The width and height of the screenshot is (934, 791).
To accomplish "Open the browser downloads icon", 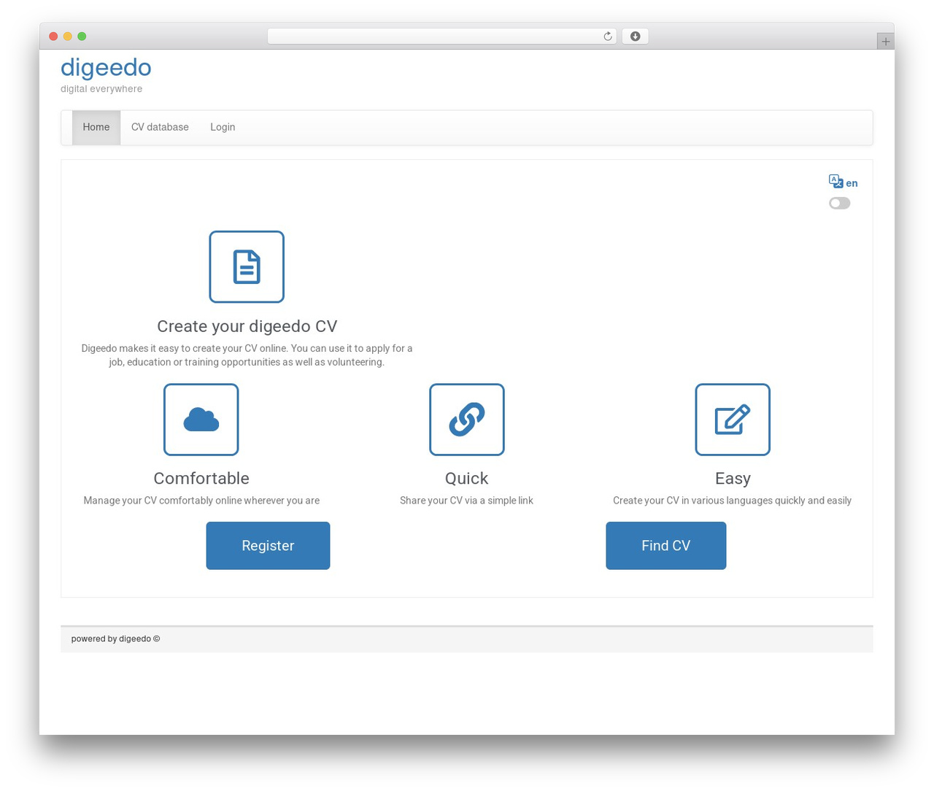I will click(x=636, y=36).
